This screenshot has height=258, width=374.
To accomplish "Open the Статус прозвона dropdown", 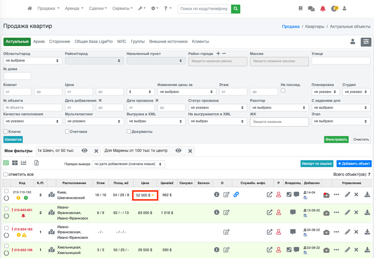I will [218, 108].
